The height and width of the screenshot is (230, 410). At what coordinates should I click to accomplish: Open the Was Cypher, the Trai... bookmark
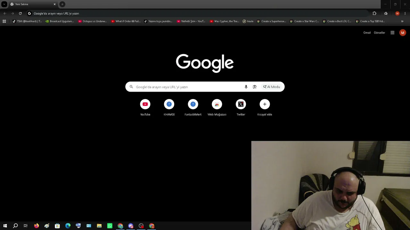[224, 21]
